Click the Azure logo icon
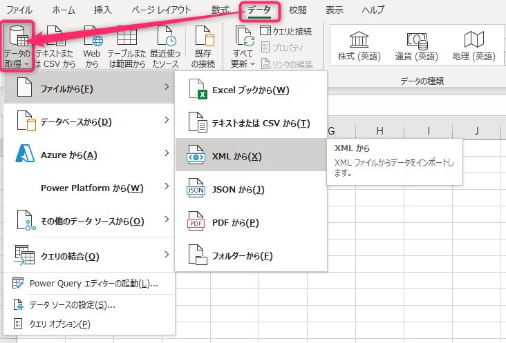 tap(25, 153)
